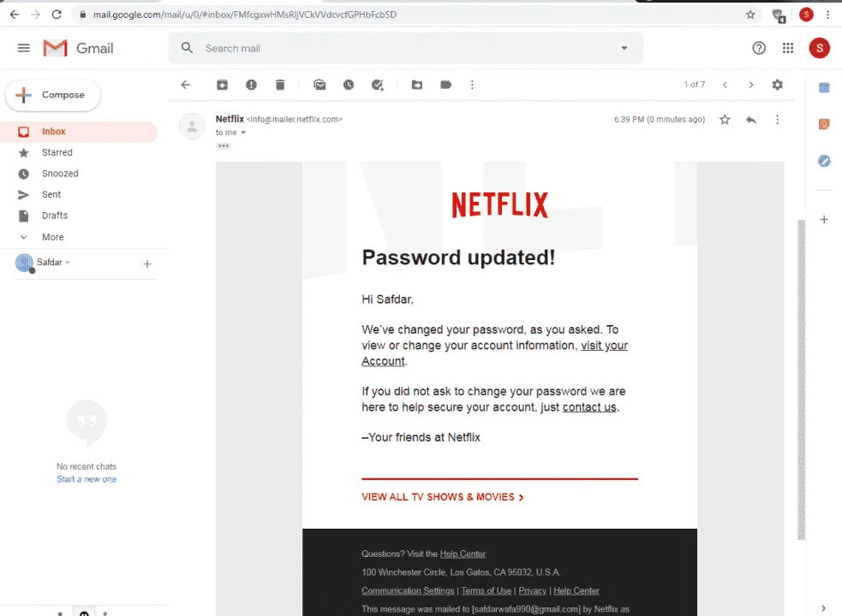Show details dropdown next to 'to me'

point(243,133)
